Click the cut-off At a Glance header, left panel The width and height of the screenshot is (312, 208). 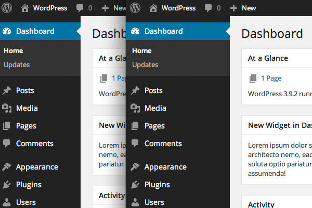[x=109, y=58]
